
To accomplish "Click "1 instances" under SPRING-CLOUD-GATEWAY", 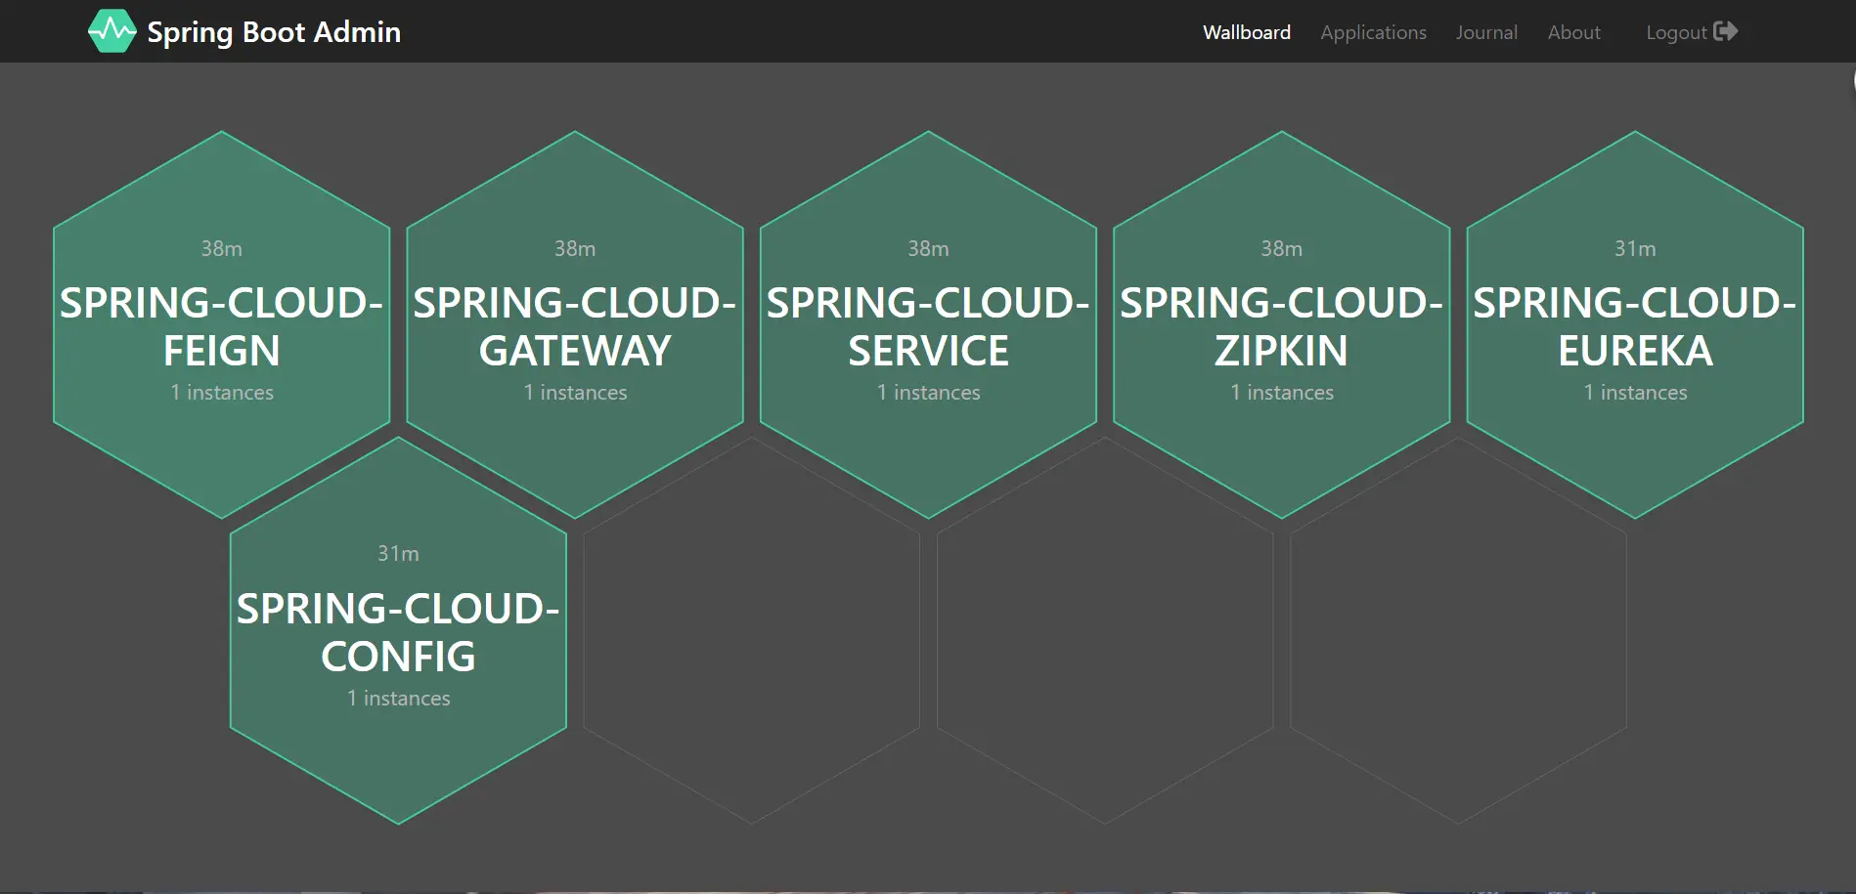I will click(575, 393).
